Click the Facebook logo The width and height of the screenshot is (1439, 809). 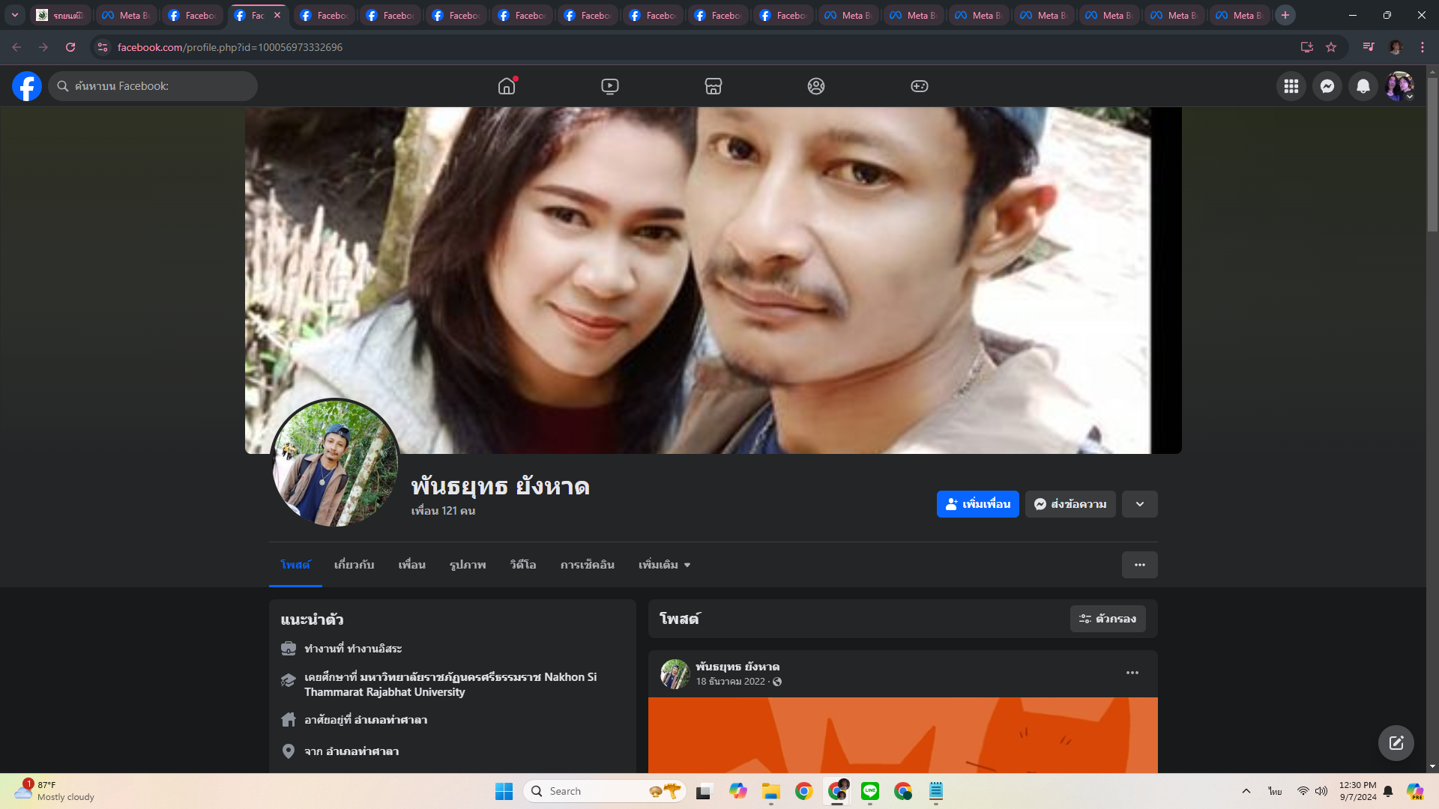(x=27, y=86)
